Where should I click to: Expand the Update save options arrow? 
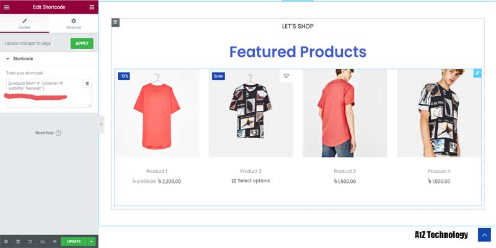(91, 241)
